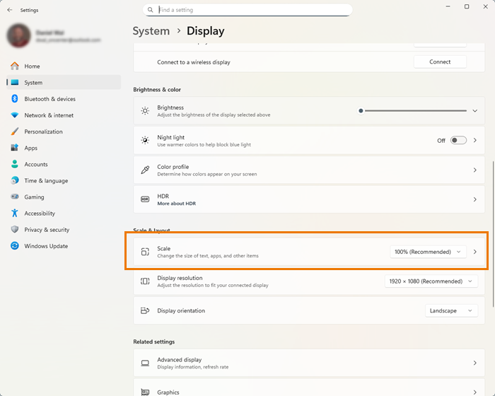Click the brightness slider thumb
Image resolution: width=495 pixels, height=396 pixels.
(361, 111)
